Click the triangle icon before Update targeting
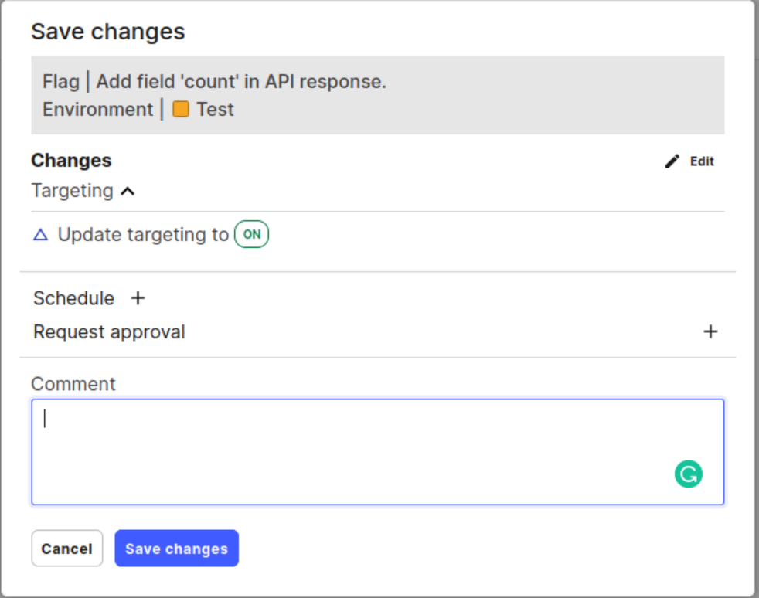The image size is (759, 598). click(x=41, y=235)
